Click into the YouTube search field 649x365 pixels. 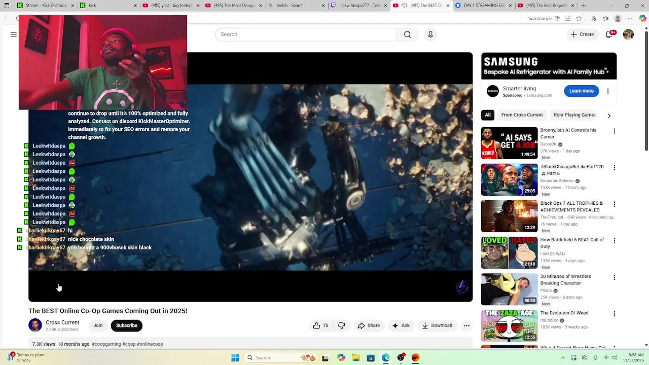[x=306, y=34]
